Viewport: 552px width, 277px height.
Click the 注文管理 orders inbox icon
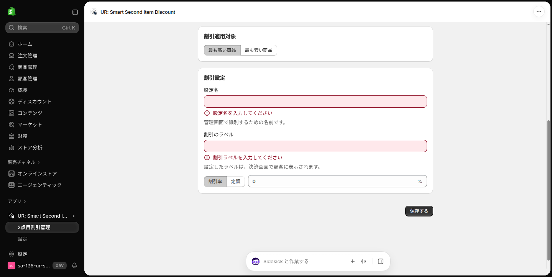point(11,56)
